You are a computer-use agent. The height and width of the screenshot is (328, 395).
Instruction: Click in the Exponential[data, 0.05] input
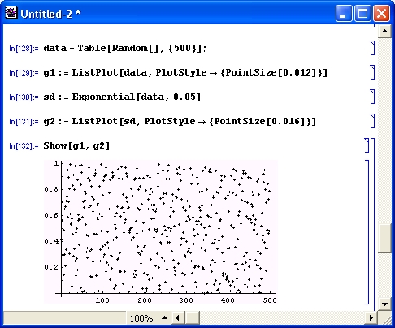(x=122, y=97)
